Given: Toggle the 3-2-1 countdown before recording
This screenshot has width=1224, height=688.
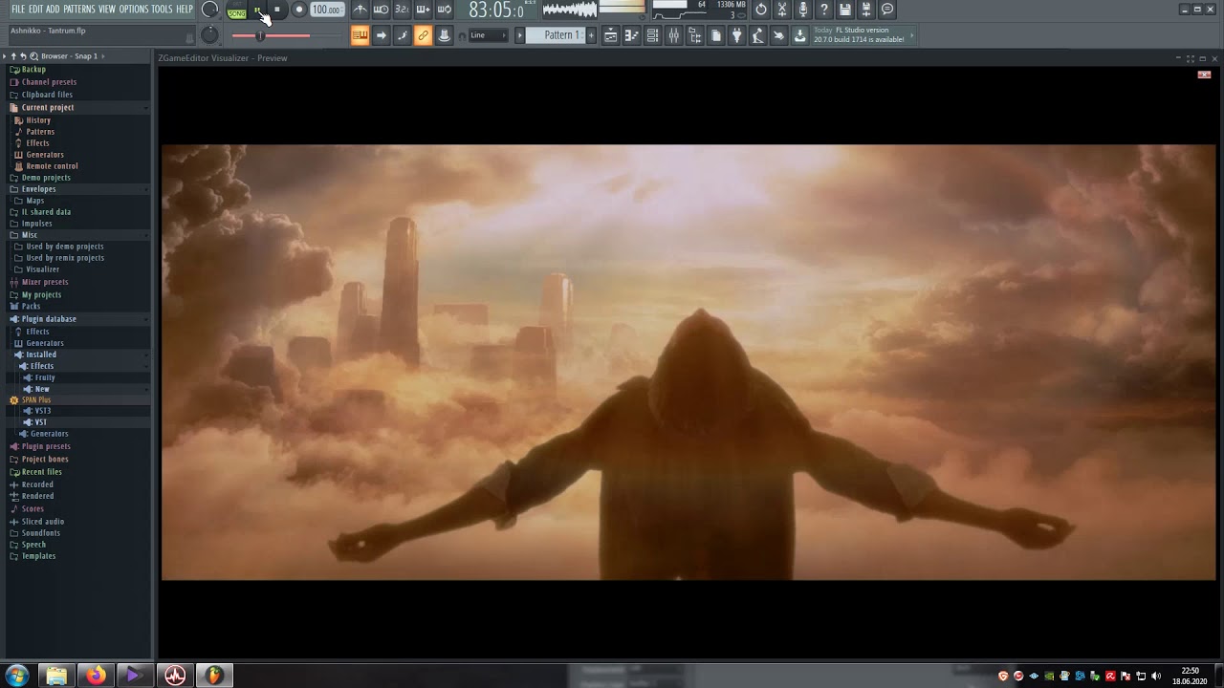Looking at the screenshot, I should point(402,10).
